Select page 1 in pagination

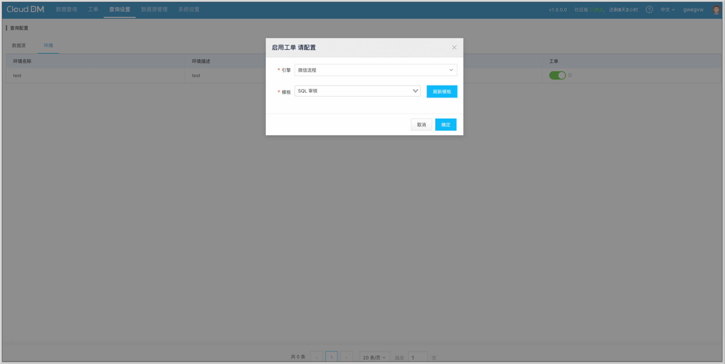click(x=331, y=357)
